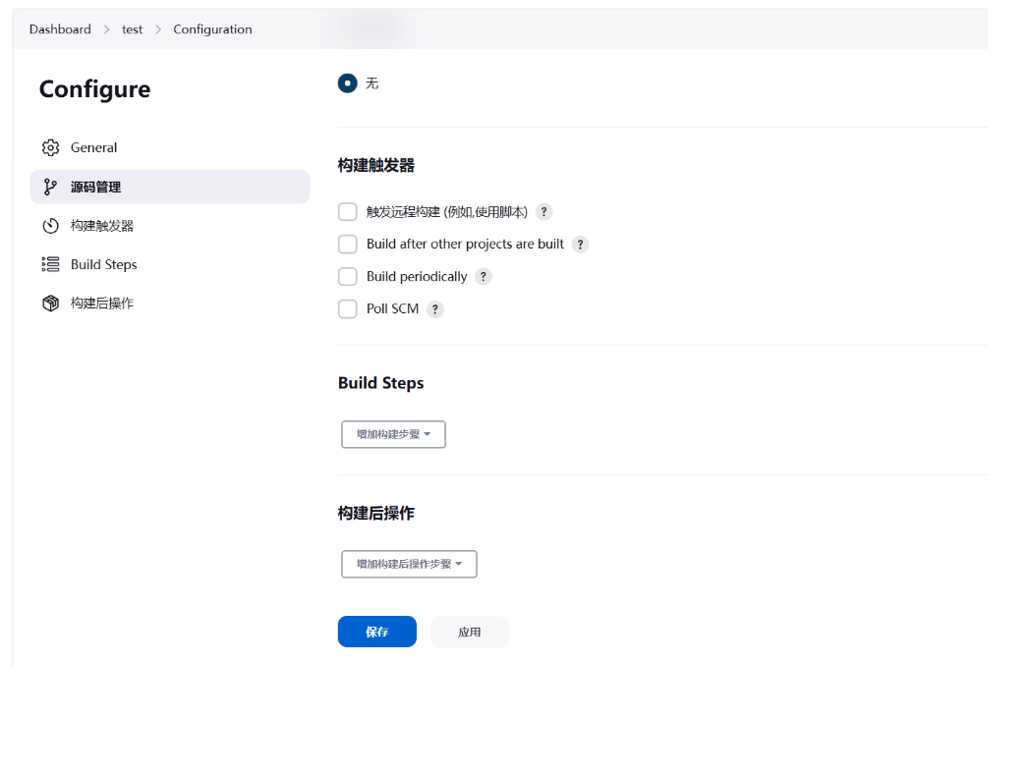Check Build after other projects are built

(348, 244)
